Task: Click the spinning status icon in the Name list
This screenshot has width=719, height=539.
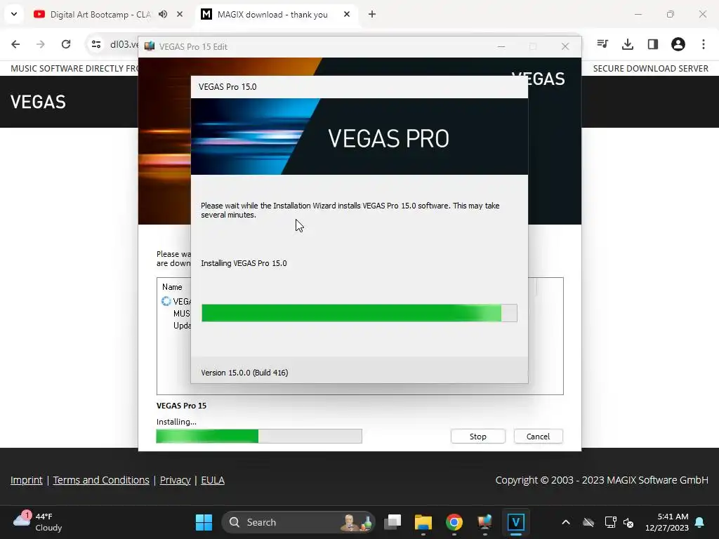Action: [166, 301]
